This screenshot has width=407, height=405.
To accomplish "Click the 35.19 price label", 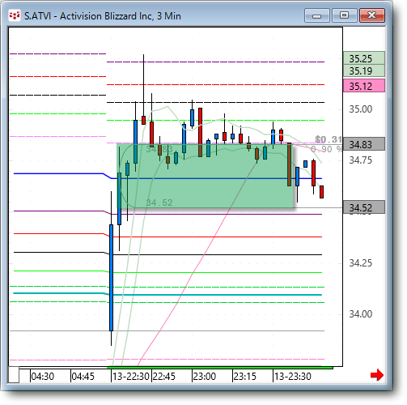I will click(x=363, y=70).
